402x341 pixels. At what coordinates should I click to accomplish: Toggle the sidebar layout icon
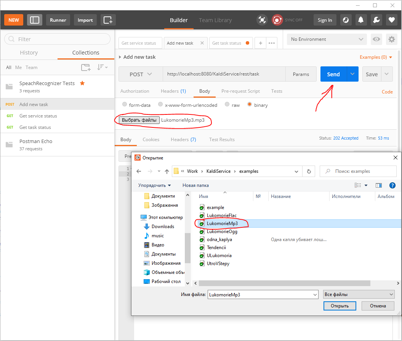pos(35,20)
